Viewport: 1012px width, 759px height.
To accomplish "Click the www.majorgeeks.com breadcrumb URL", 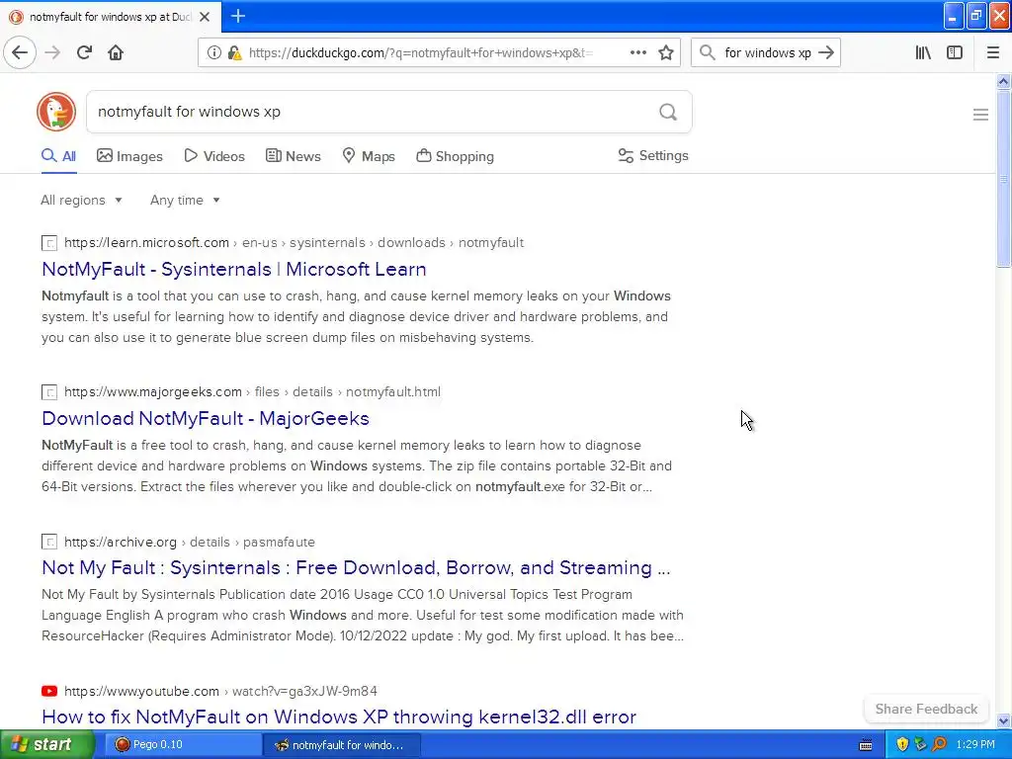I will [252, 391].
